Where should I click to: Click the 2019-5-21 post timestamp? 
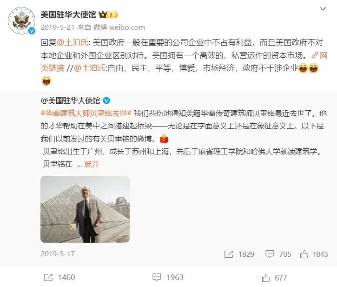57,27
